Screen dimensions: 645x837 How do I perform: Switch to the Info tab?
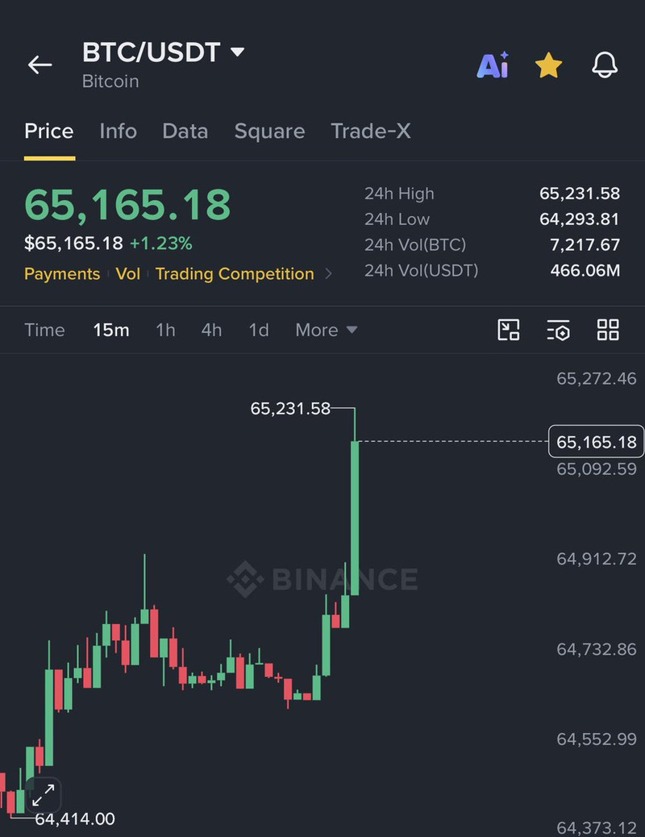118,131
